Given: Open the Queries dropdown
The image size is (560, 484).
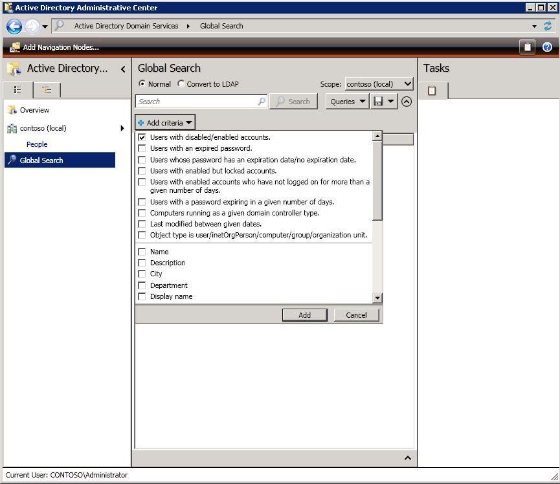Looking at the screenshot, I should pos(347,102).
